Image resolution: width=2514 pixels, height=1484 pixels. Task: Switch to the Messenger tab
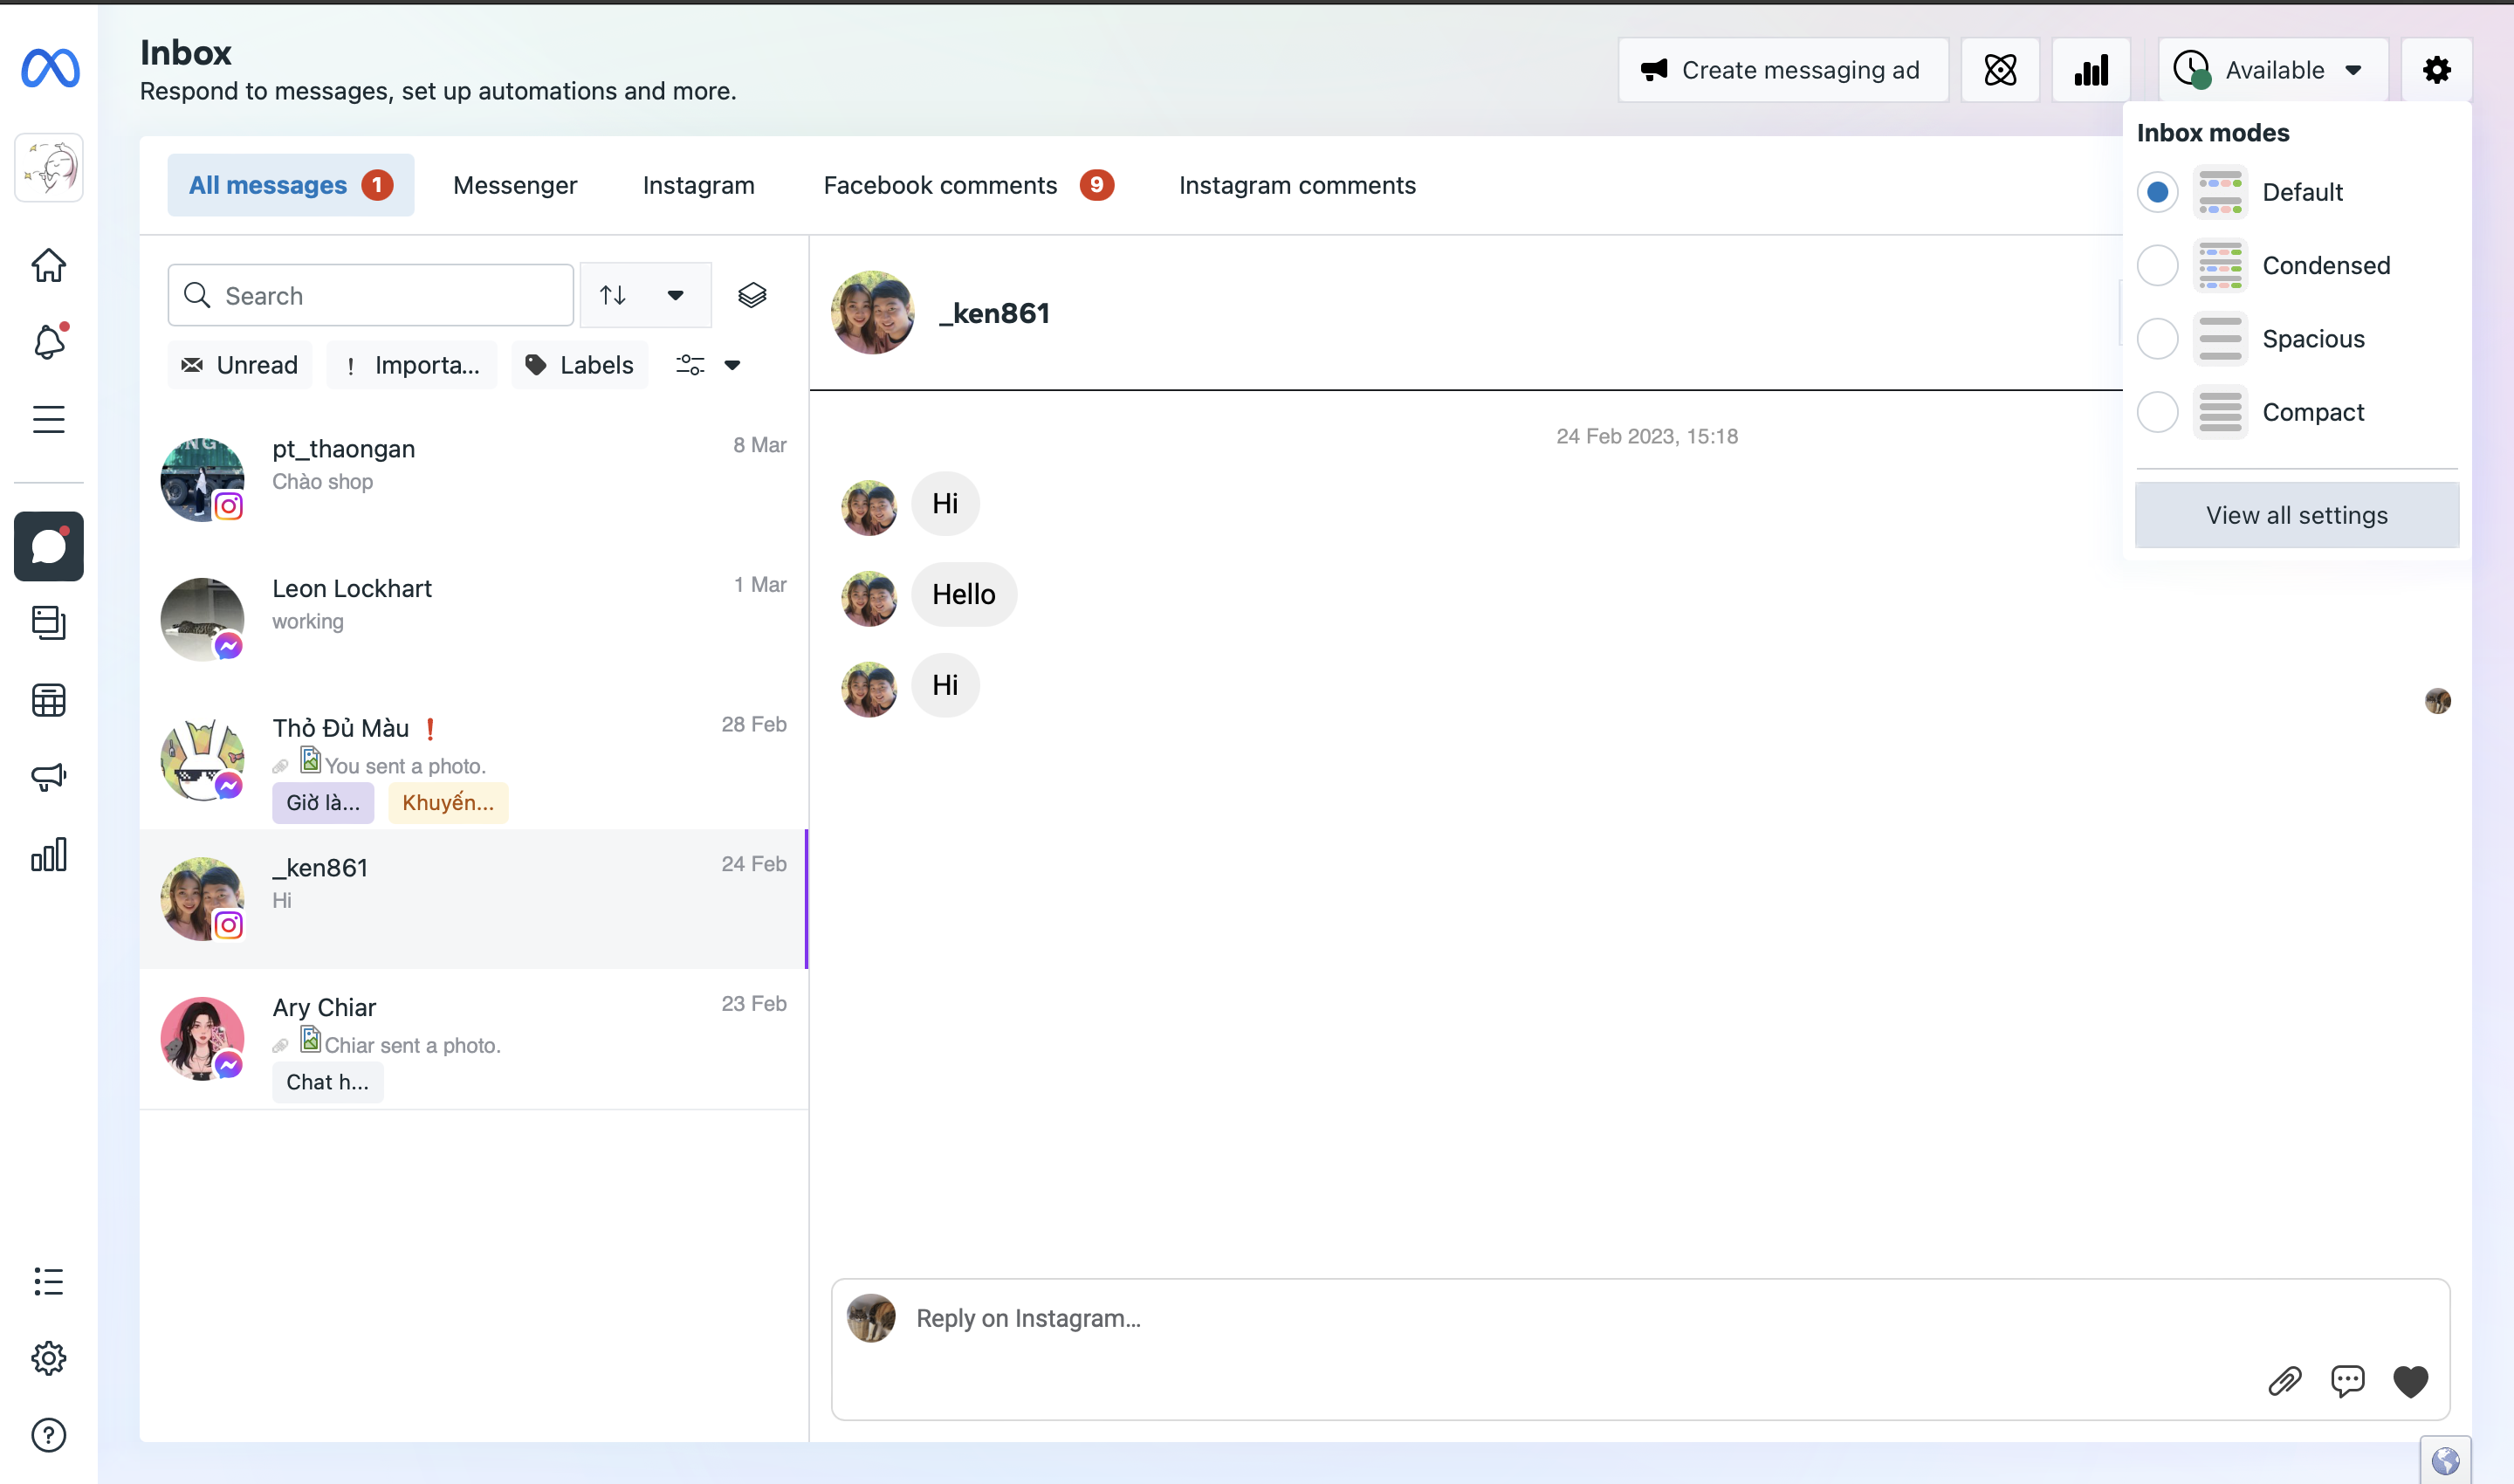[x=515, y=185]
